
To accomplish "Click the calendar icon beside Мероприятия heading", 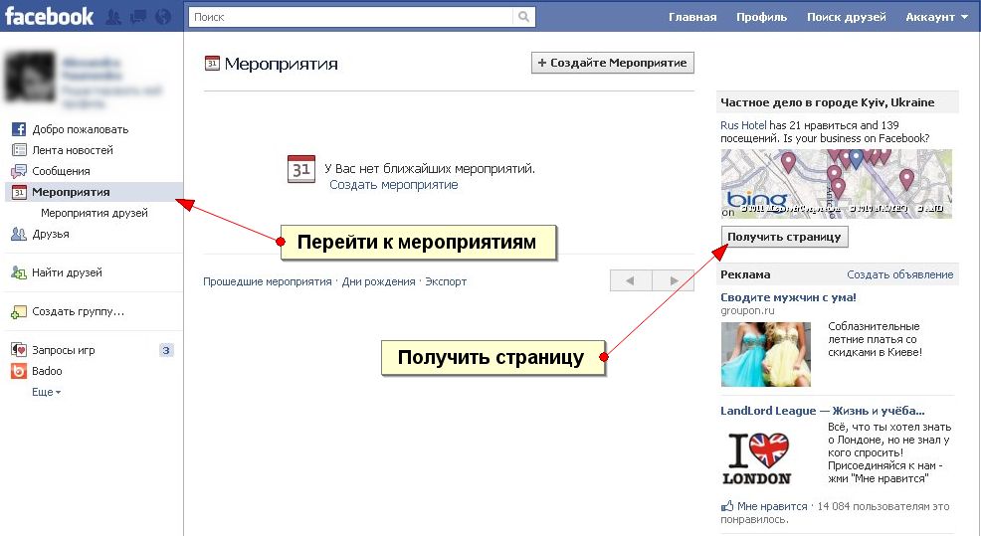I will (x=212, y=64).
